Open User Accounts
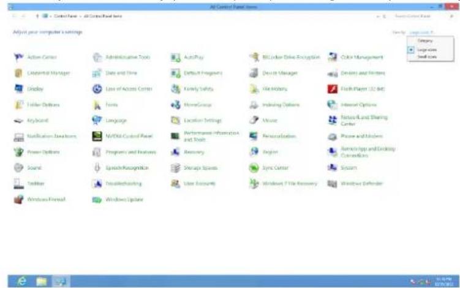460x288 pixels. coord(193,184)
